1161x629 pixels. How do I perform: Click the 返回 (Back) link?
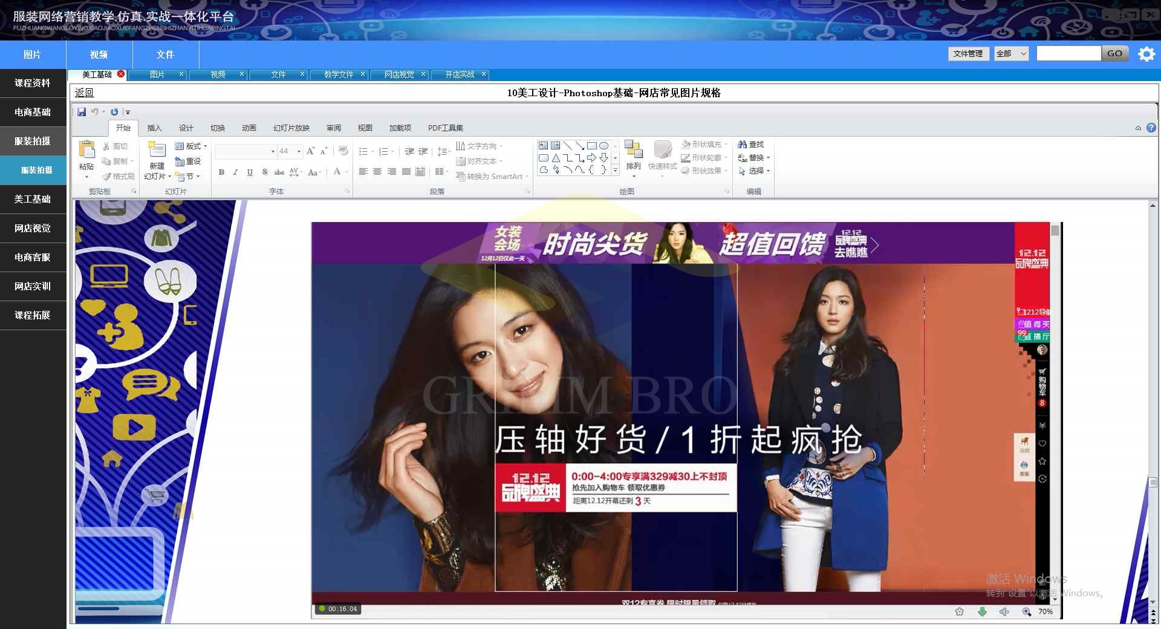tap(84, 93)
